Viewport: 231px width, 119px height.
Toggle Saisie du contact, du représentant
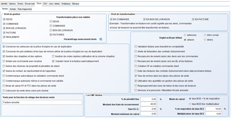tap(4, 71)
